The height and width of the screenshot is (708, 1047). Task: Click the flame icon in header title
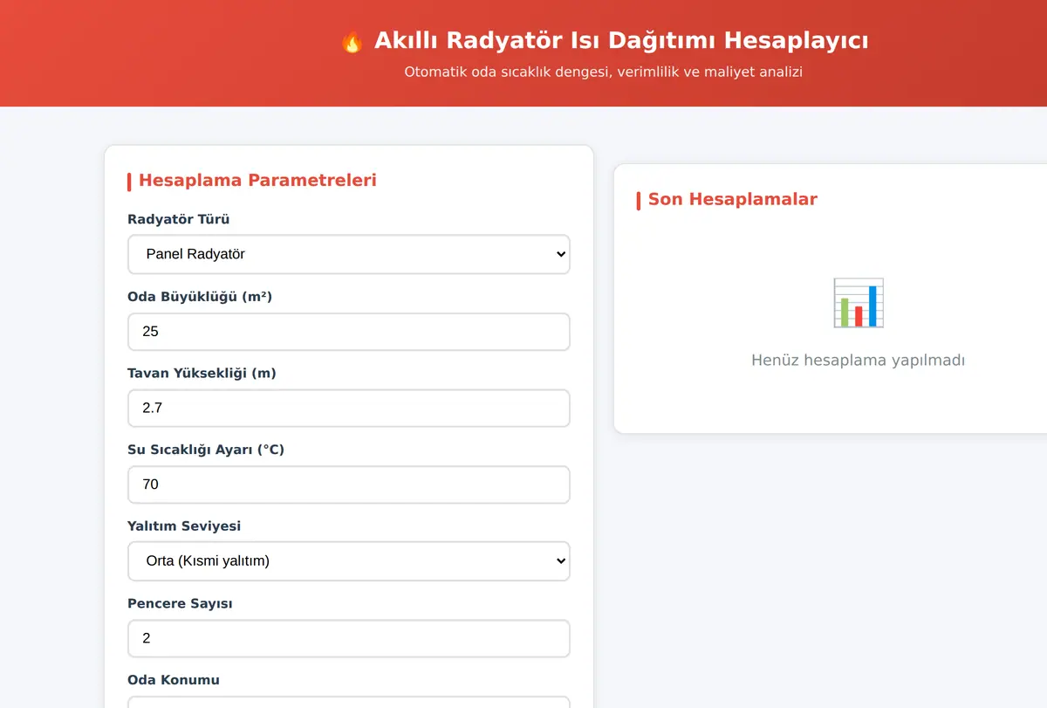pos(352,41)
